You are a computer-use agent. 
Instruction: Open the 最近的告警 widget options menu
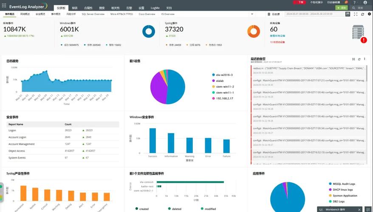pyautogui.click(x=365, y=59)
